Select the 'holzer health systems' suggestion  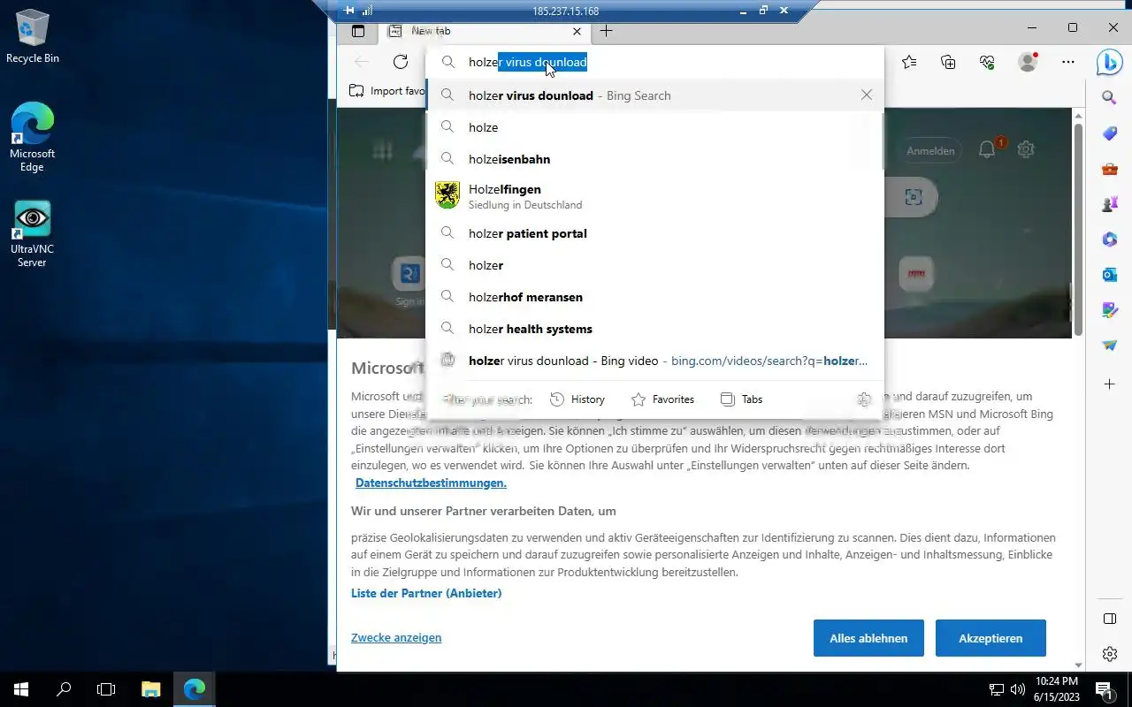(x=654, y=329)
